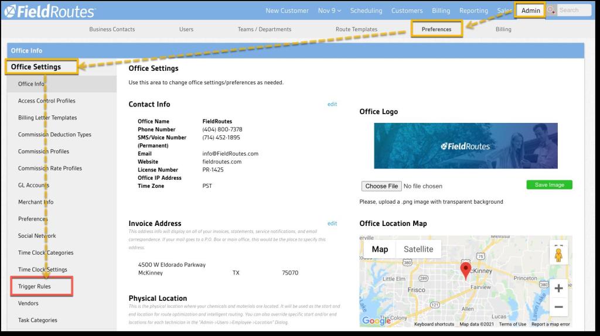The width and height of the screenshot is (600, 336).
Task: Edit the Contact Info section
Action: pyautogui.click(x=332, y=104)
